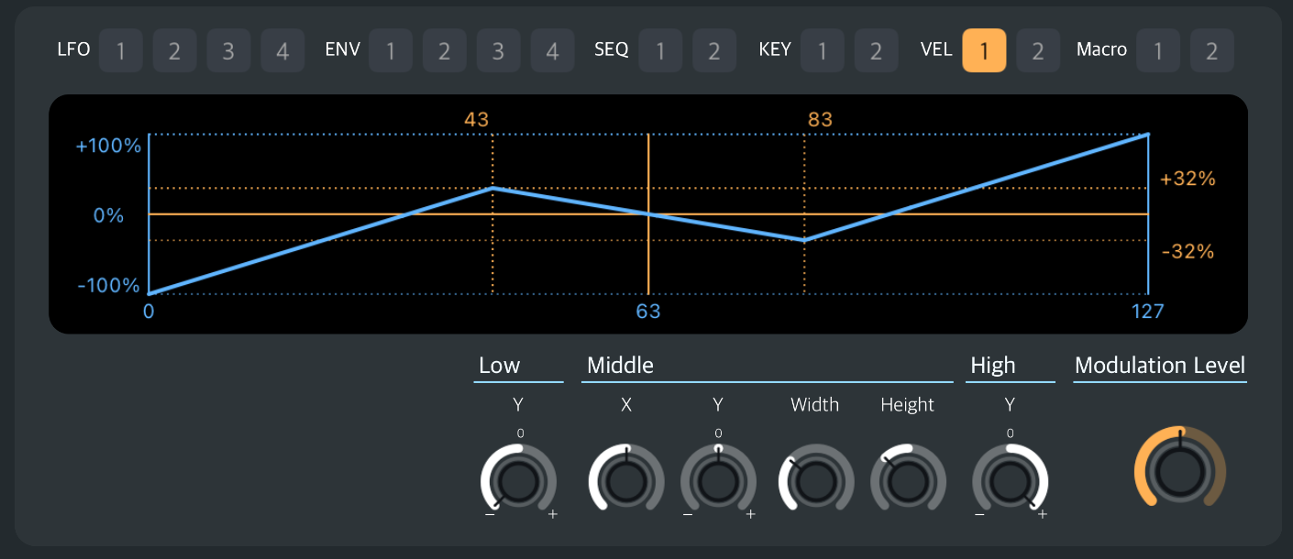
Task: Select Macro source 2
Action: click(x=1212, y=50)
